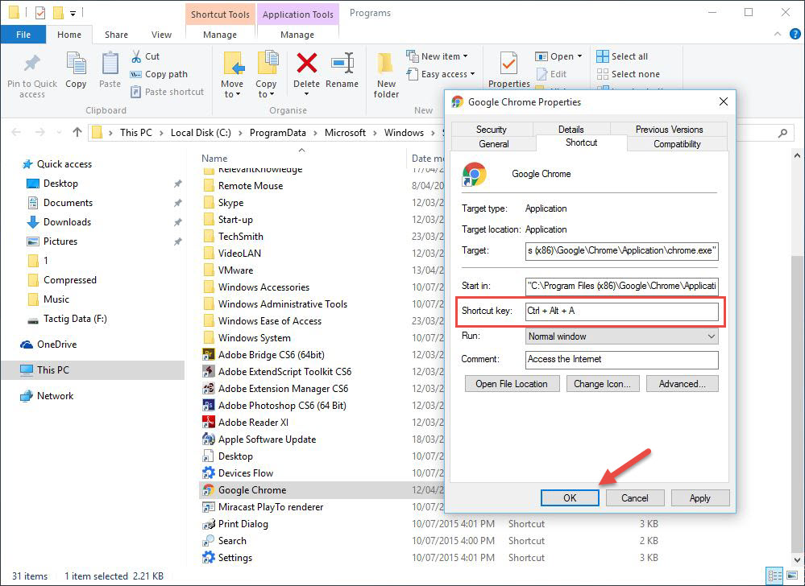Click the New folder icon
The width and height of the screenshot is (805, 586).
tap(385, 64)
